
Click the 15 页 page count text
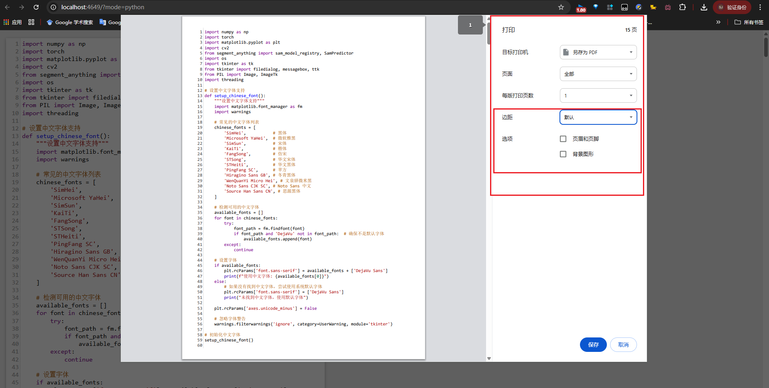tap(631, 30)
